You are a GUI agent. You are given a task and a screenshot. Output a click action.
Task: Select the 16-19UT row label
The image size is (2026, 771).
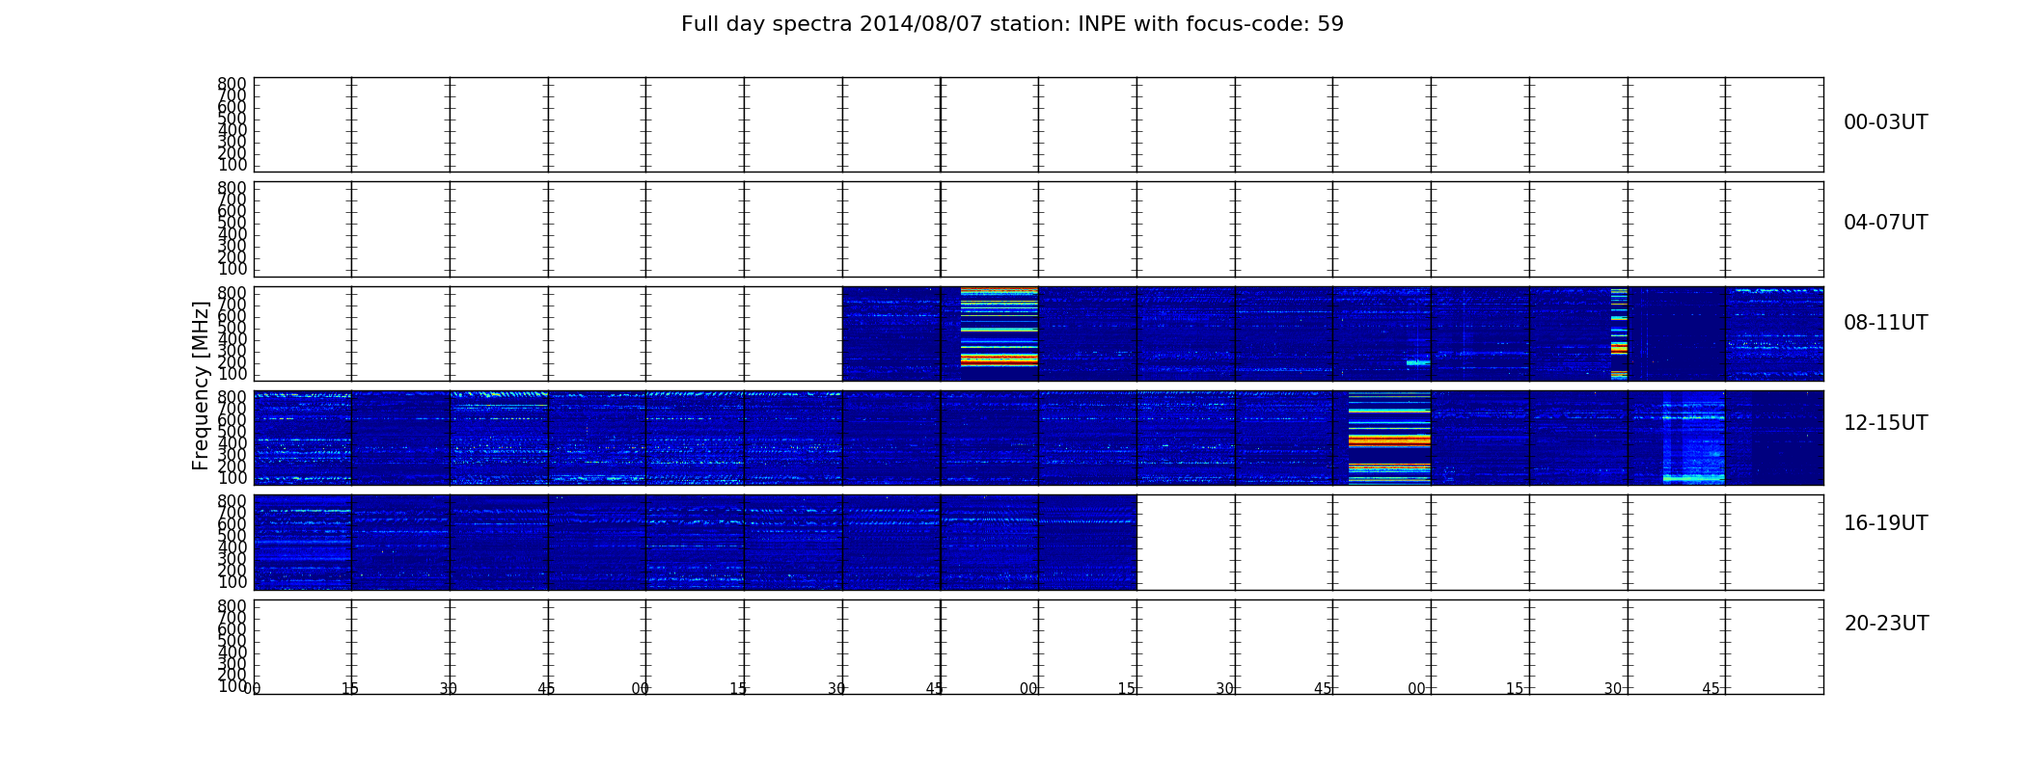1885,523
